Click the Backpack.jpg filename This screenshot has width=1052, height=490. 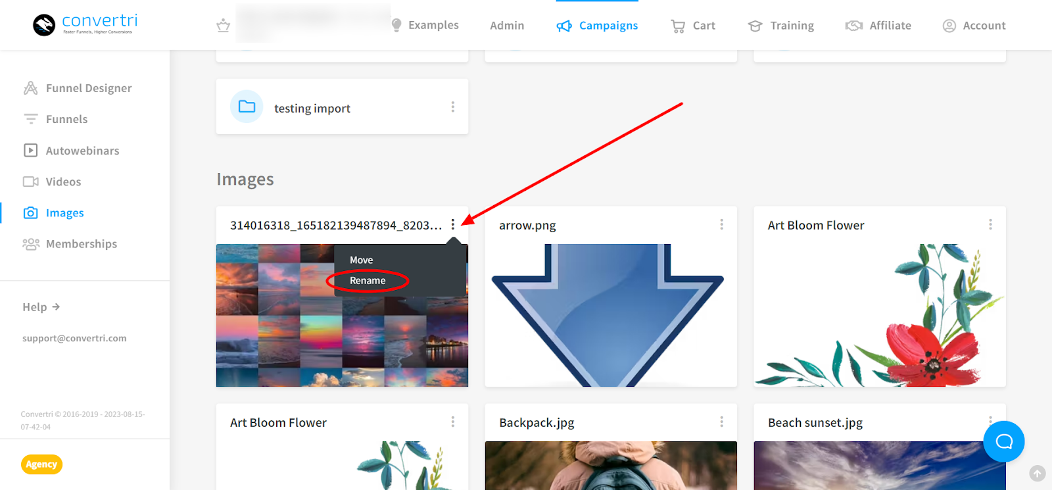[x=537, y=422]
